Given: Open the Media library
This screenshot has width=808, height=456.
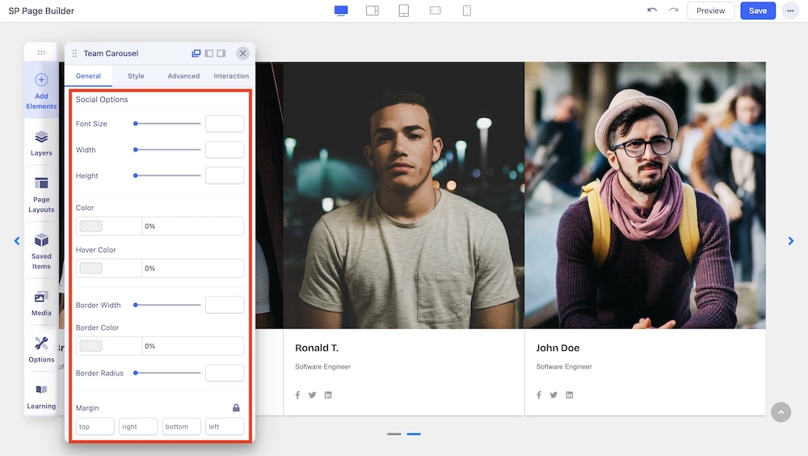Looking at the screenshot, I should [x=41, y=302].
